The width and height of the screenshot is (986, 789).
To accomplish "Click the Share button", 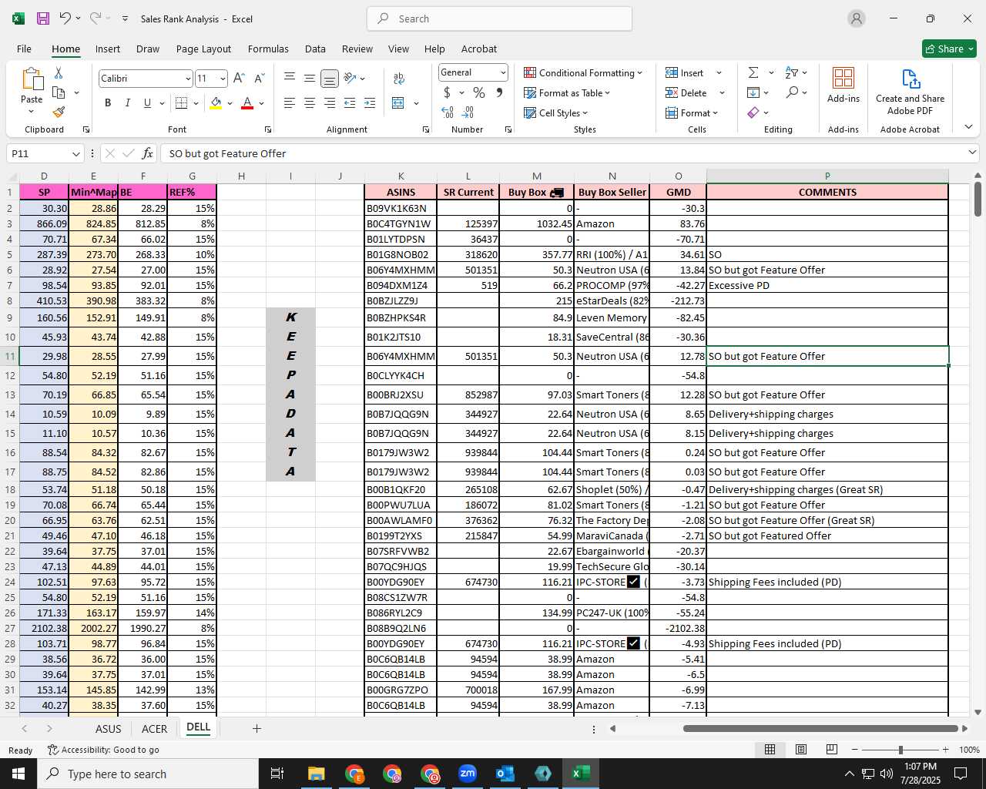I will 949,49.
